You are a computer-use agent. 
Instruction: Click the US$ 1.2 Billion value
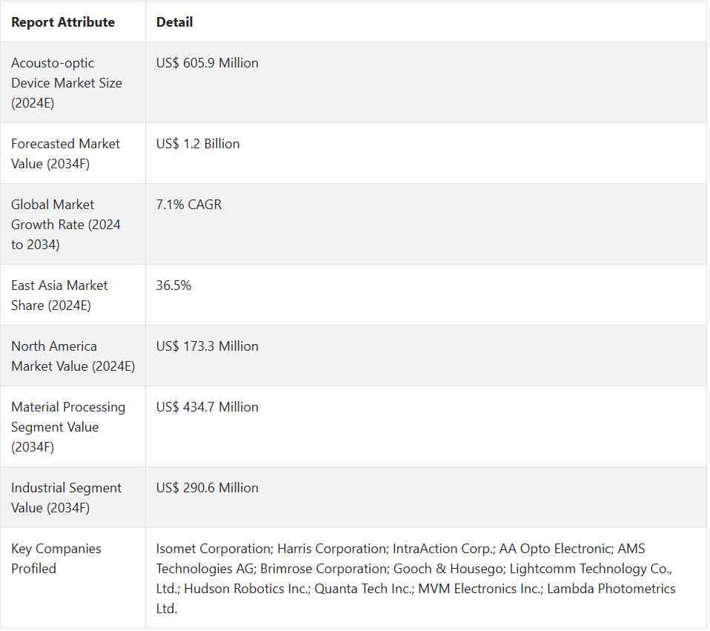(198, 144)
